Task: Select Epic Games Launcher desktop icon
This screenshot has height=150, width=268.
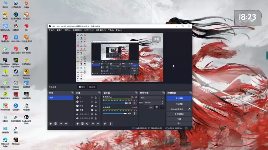Action: coord(5,62)
